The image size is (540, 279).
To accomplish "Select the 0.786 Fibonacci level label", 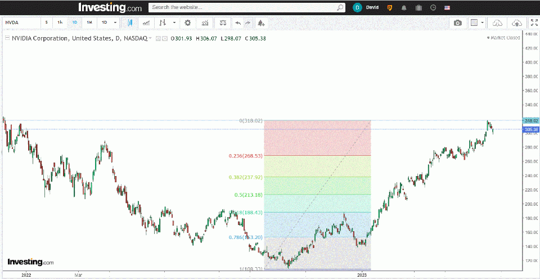I will click(246, 237).
